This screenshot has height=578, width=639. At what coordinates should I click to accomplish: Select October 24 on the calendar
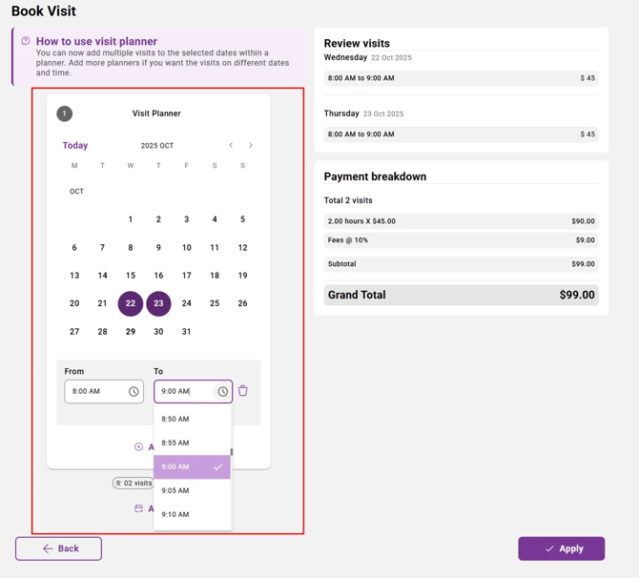[187, 303]
